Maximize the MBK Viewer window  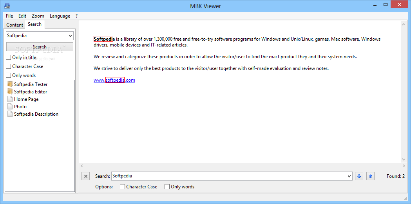coord(385,4)
